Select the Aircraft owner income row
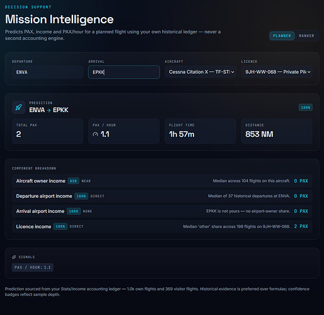Screen dimensions: 324x315 (x=162, y=181)
